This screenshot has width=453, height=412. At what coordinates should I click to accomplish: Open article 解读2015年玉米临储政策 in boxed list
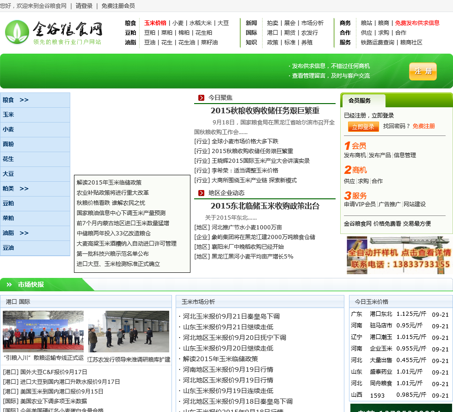coord(109,183)
